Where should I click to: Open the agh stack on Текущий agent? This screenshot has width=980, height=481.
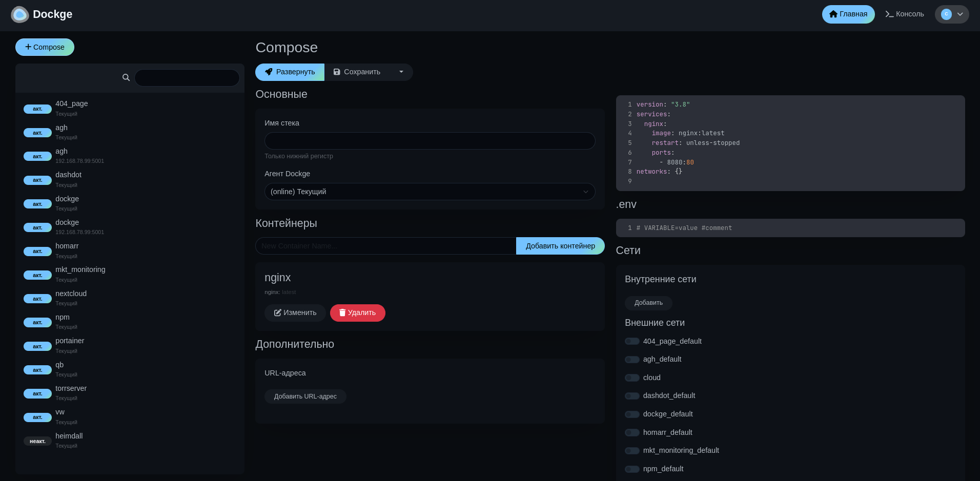pos(130,133)
